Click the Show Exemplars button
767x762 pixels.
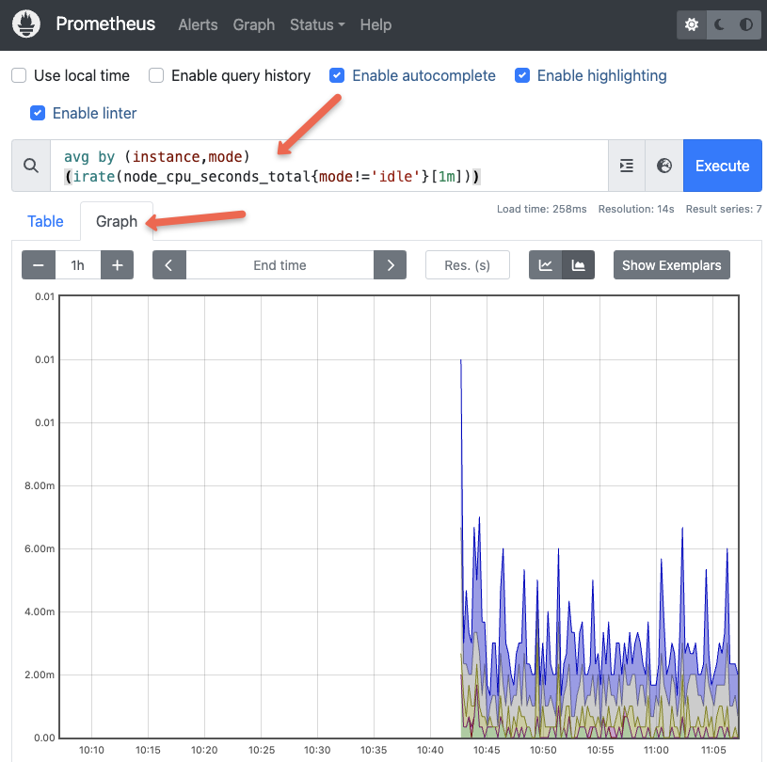click(671, 264)
